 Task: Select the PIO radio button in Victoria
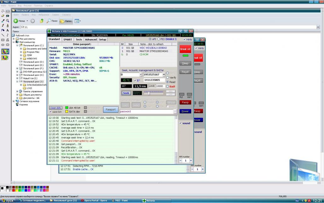tap(159, 39)
